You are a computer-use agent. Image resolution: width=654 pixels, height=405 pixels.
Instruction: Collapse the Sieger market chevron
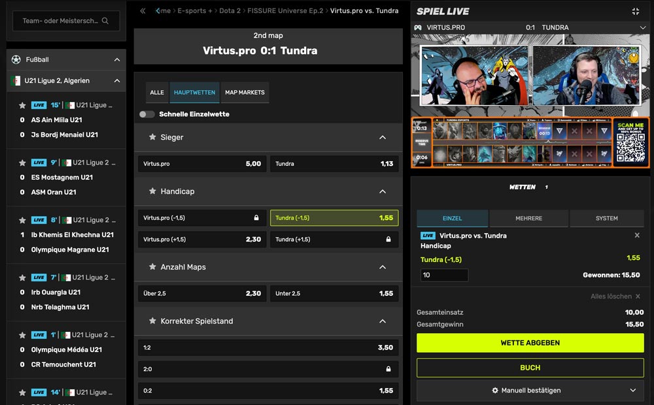(383, 137)
